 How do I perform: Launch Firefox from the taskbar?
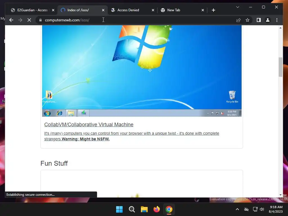click(156, 209)
